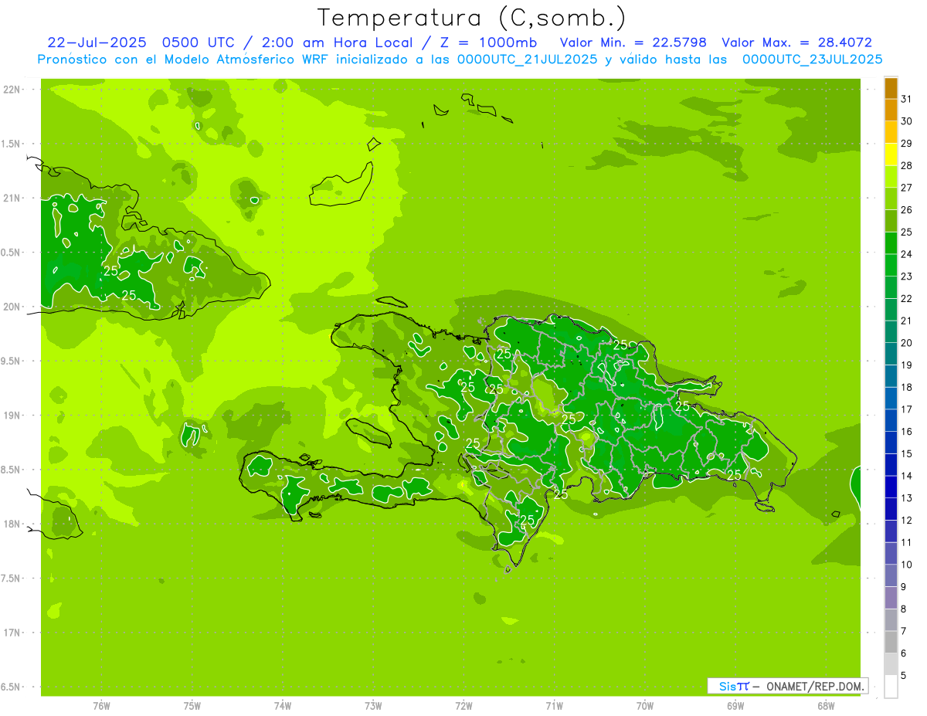Click the legend value 20
The image size is (927, 716).
point(906,343)
